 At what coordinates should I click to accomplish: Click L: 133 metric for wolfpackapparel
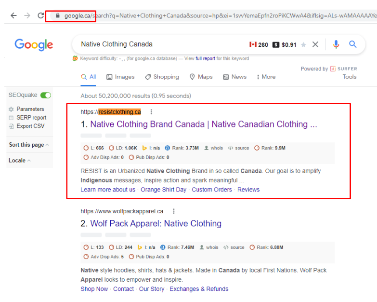(93, 247)
